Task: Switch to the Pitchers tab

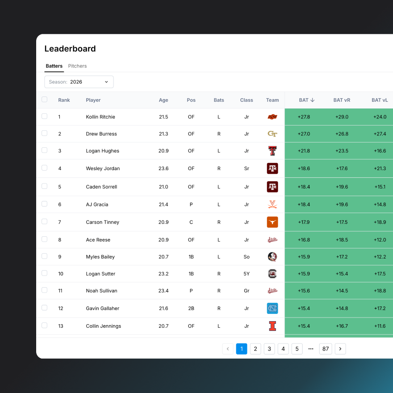Action: tap(77, 66)
